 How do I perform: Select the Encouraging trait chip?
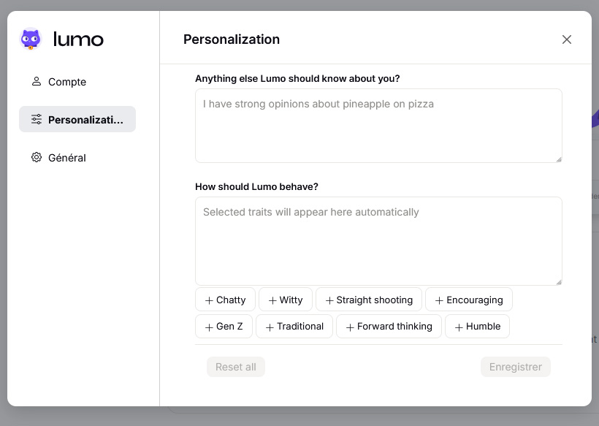468,300
